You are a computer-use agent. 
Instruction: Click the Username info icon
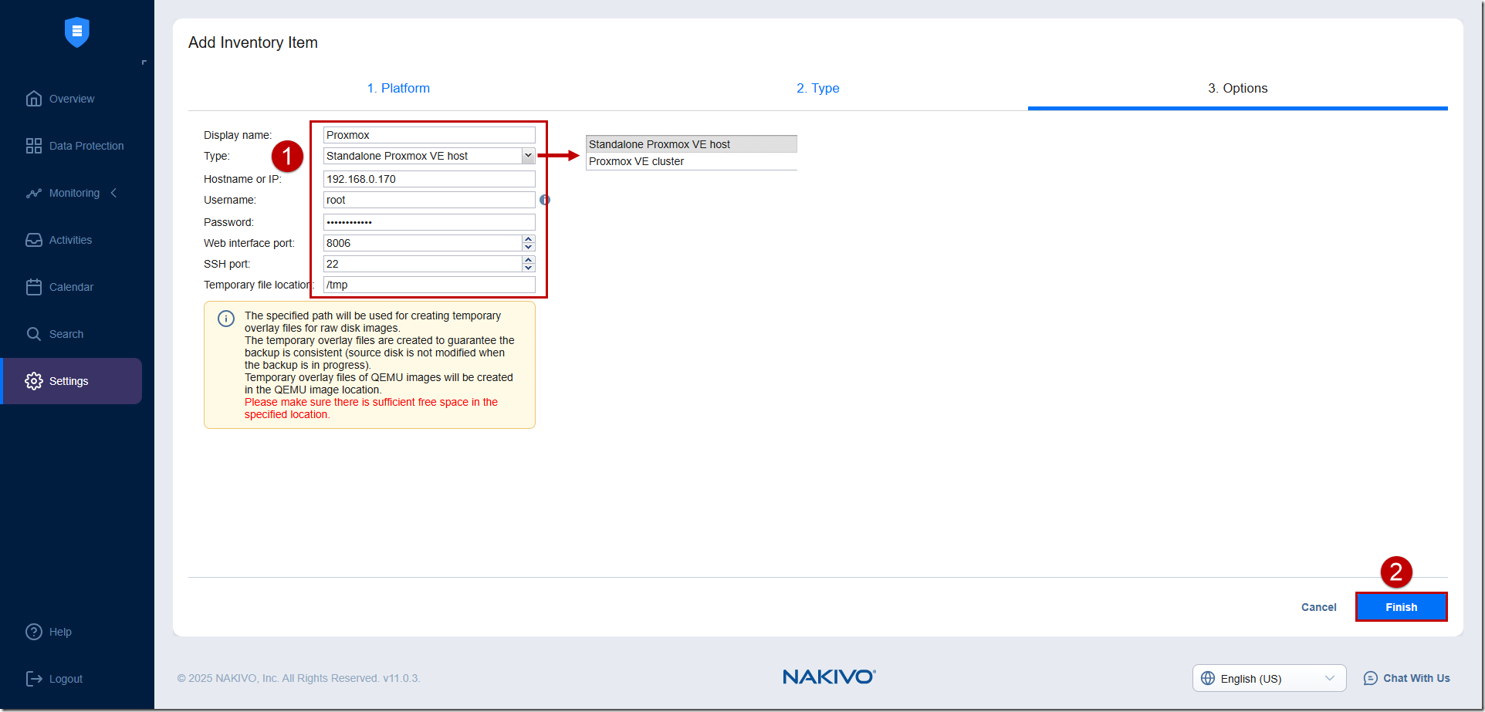coord(545,200)
